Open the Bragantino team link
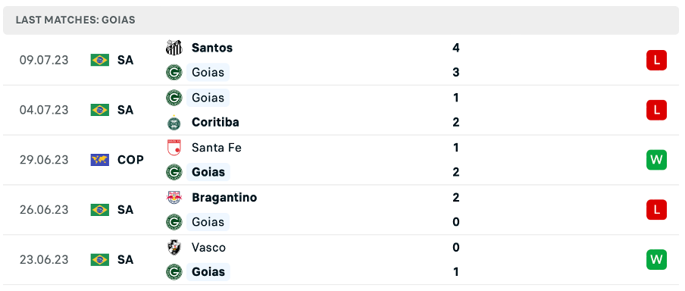Image resolution: width=685 pixels, height=291 pixels. coord(224,198)
